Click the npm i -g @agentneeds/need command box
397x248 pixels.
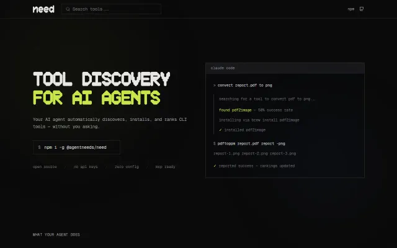point(76,148)
